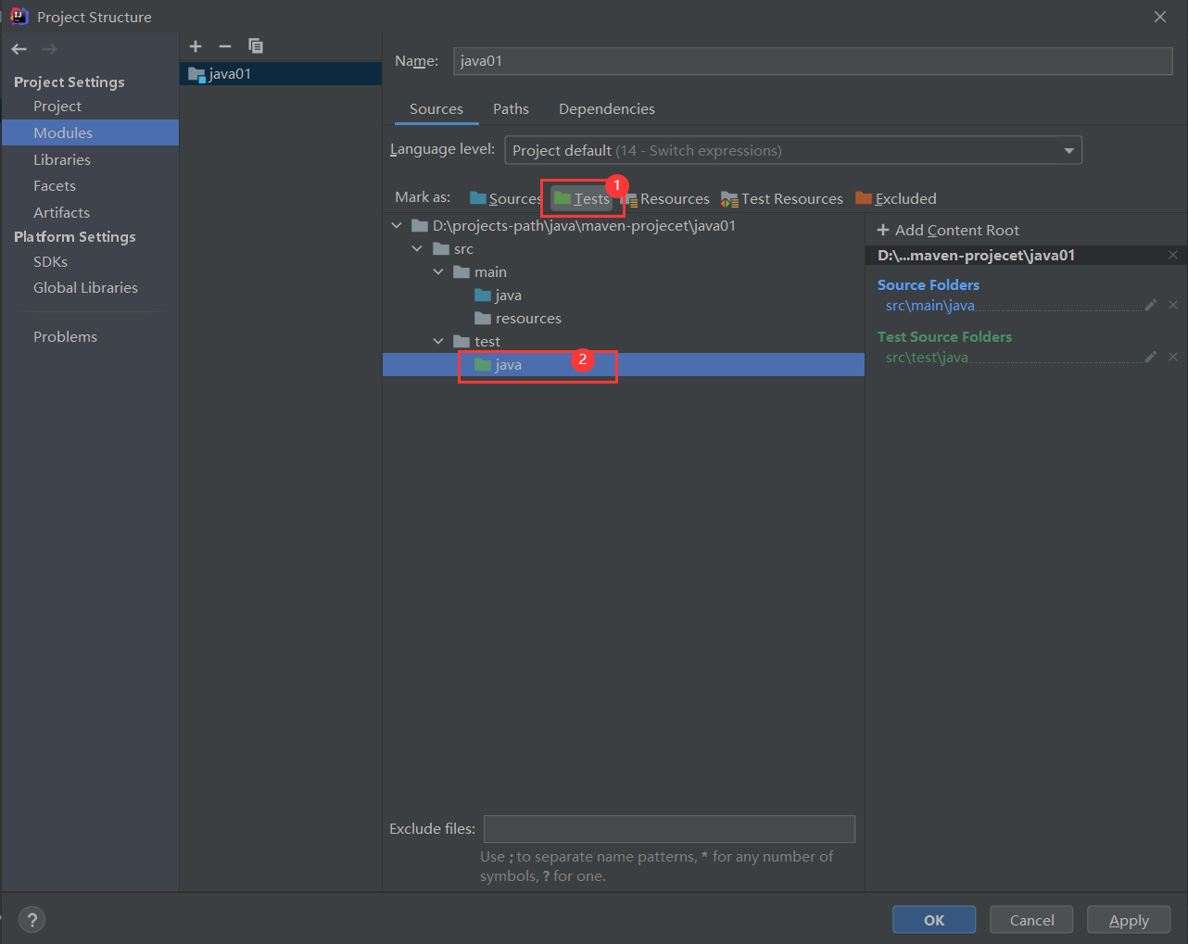Select the java folder under main

tap(498, 296)
